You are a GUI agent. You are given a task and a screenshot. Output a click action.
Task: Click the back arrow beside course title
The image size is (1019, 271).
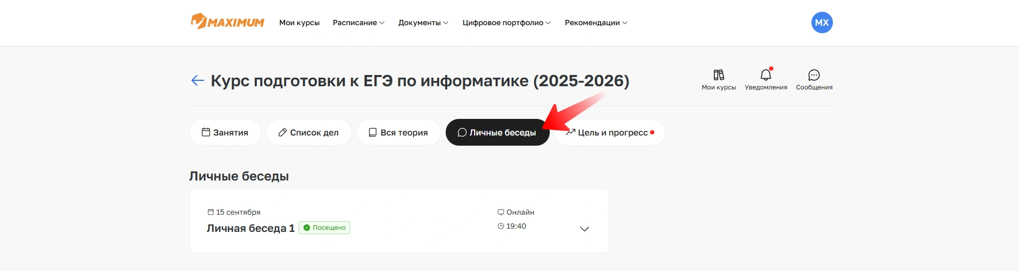coord(197,81)
